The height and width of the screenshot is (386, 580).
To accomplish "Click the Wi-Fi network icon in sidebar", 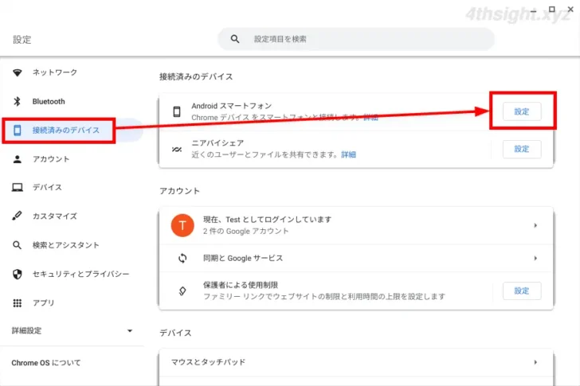I will pos(17,72).
